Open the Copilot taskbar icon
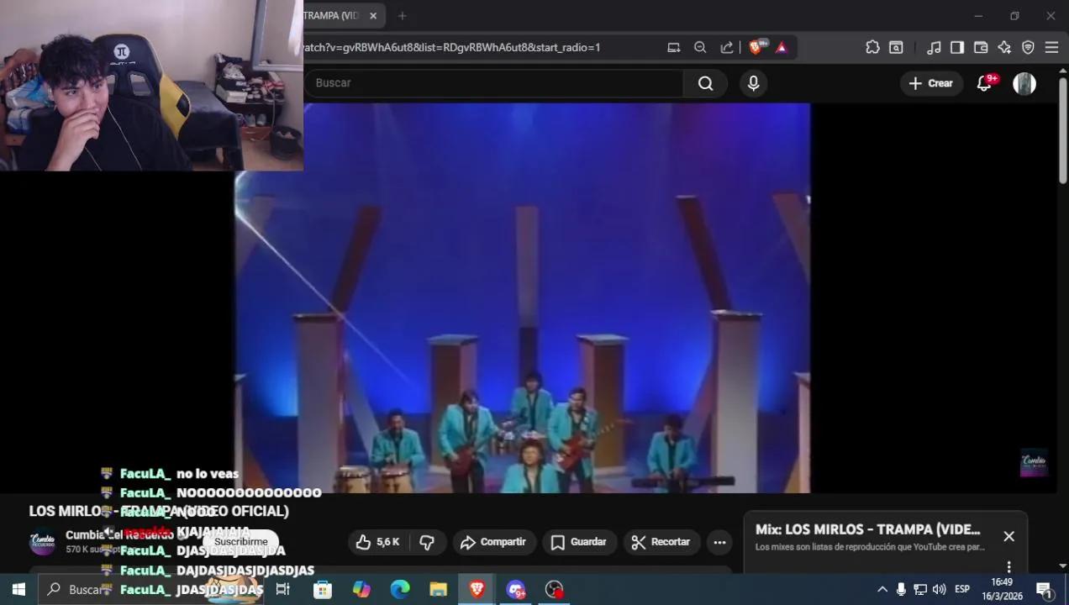 361,589
